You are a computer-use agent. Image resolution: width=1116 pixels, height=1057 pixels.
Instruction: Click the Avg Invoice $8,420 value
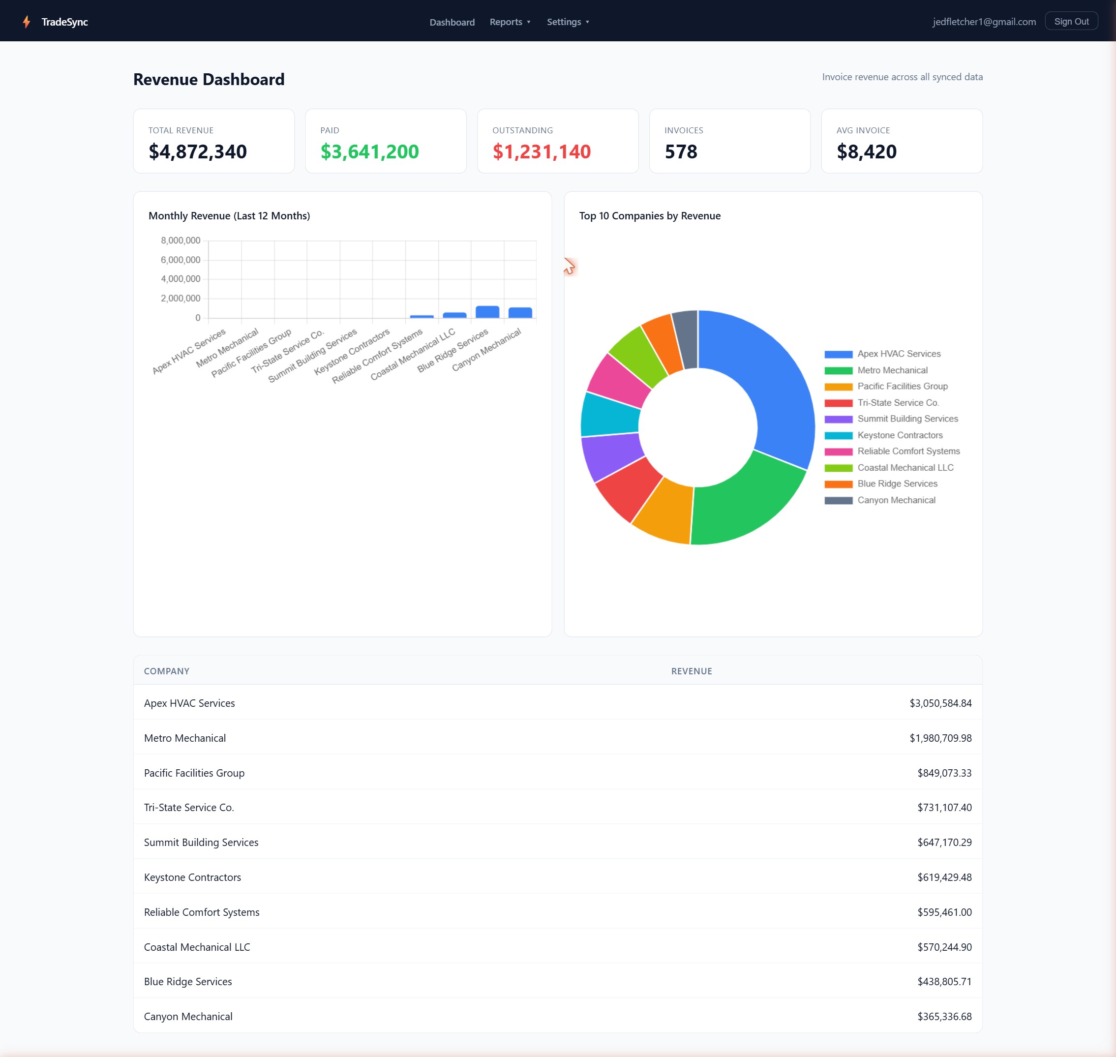coord(867,151)
